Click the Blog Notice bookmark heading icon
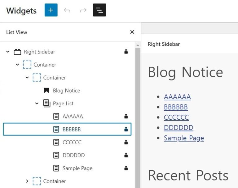238x188 pixels. pyautogui.click(x=46, y=90)
